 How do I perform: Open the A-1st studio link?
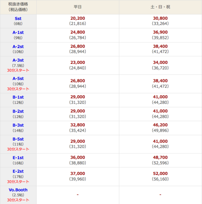[x=18, y=32]
